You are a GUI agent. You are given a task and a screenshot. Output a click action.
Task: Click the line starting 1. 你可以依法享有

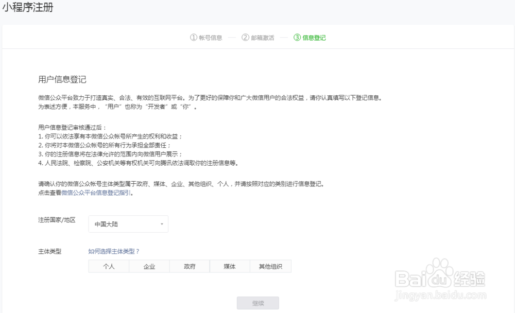pyautogui.click(x=110, y=136)
